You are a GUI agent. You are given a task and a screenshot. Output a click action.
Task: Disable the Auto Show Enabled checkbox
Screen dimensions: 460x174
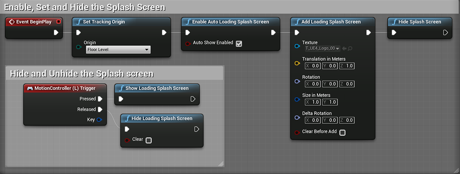coord(239,43)
